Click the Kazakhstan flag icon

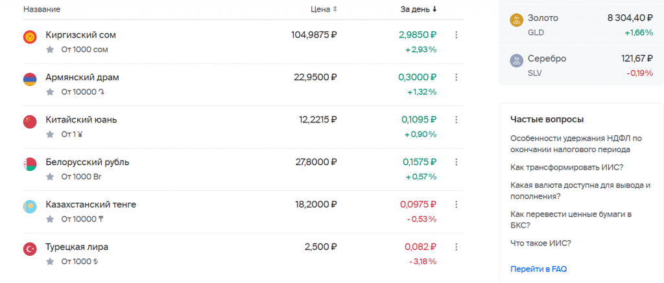(30, 207)
